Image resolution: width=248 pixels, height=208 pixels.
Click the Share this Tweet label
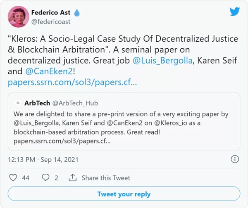pyautogui.click(x=106, y=178)
